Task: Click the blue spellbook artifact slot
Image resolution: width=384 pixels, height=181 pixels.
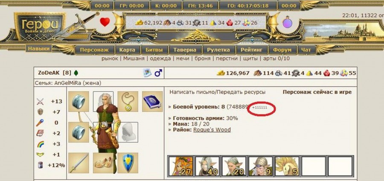Action: (x=152, y=102)
